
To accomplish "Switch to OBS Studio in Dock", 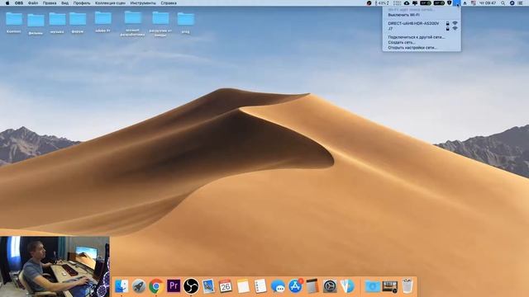I will 191,286.
